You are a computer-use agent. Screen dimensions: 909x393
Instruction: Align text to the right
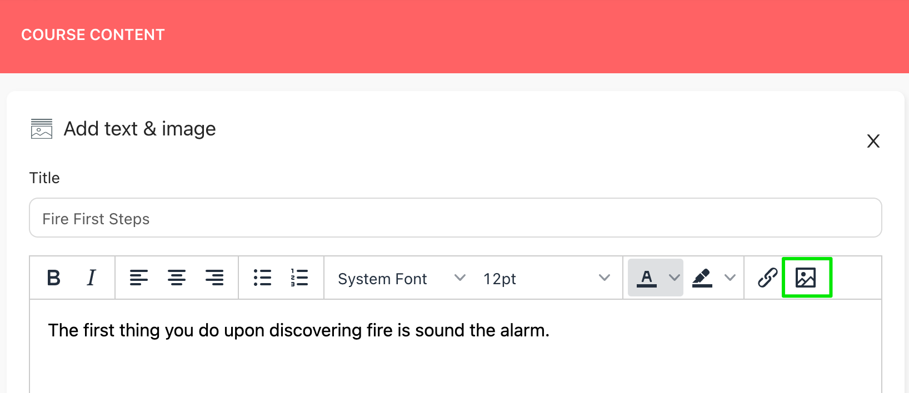tap(214, 278)
